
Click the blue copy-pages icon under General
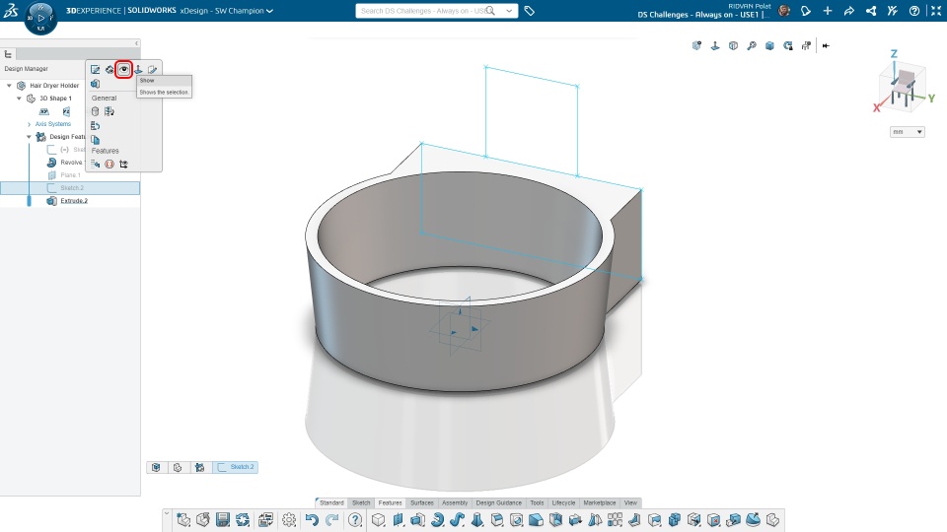[x=96, y=139]
